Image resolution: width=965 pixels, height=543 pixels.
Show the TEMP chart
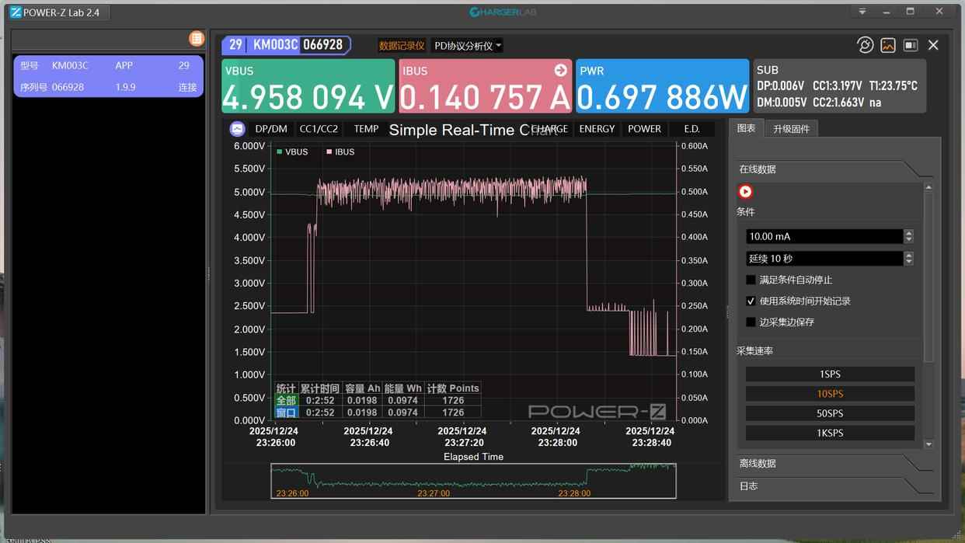[x=366, y=129]
